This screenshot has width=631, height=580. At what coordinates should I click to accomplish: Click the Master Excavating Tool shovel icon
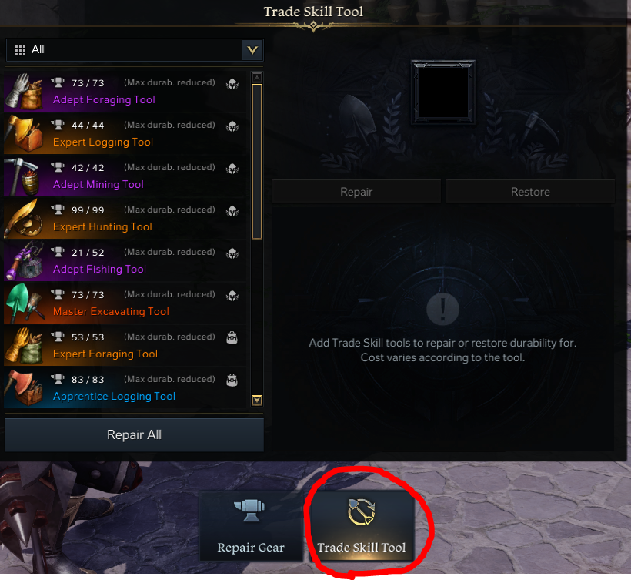coord(24,303)
